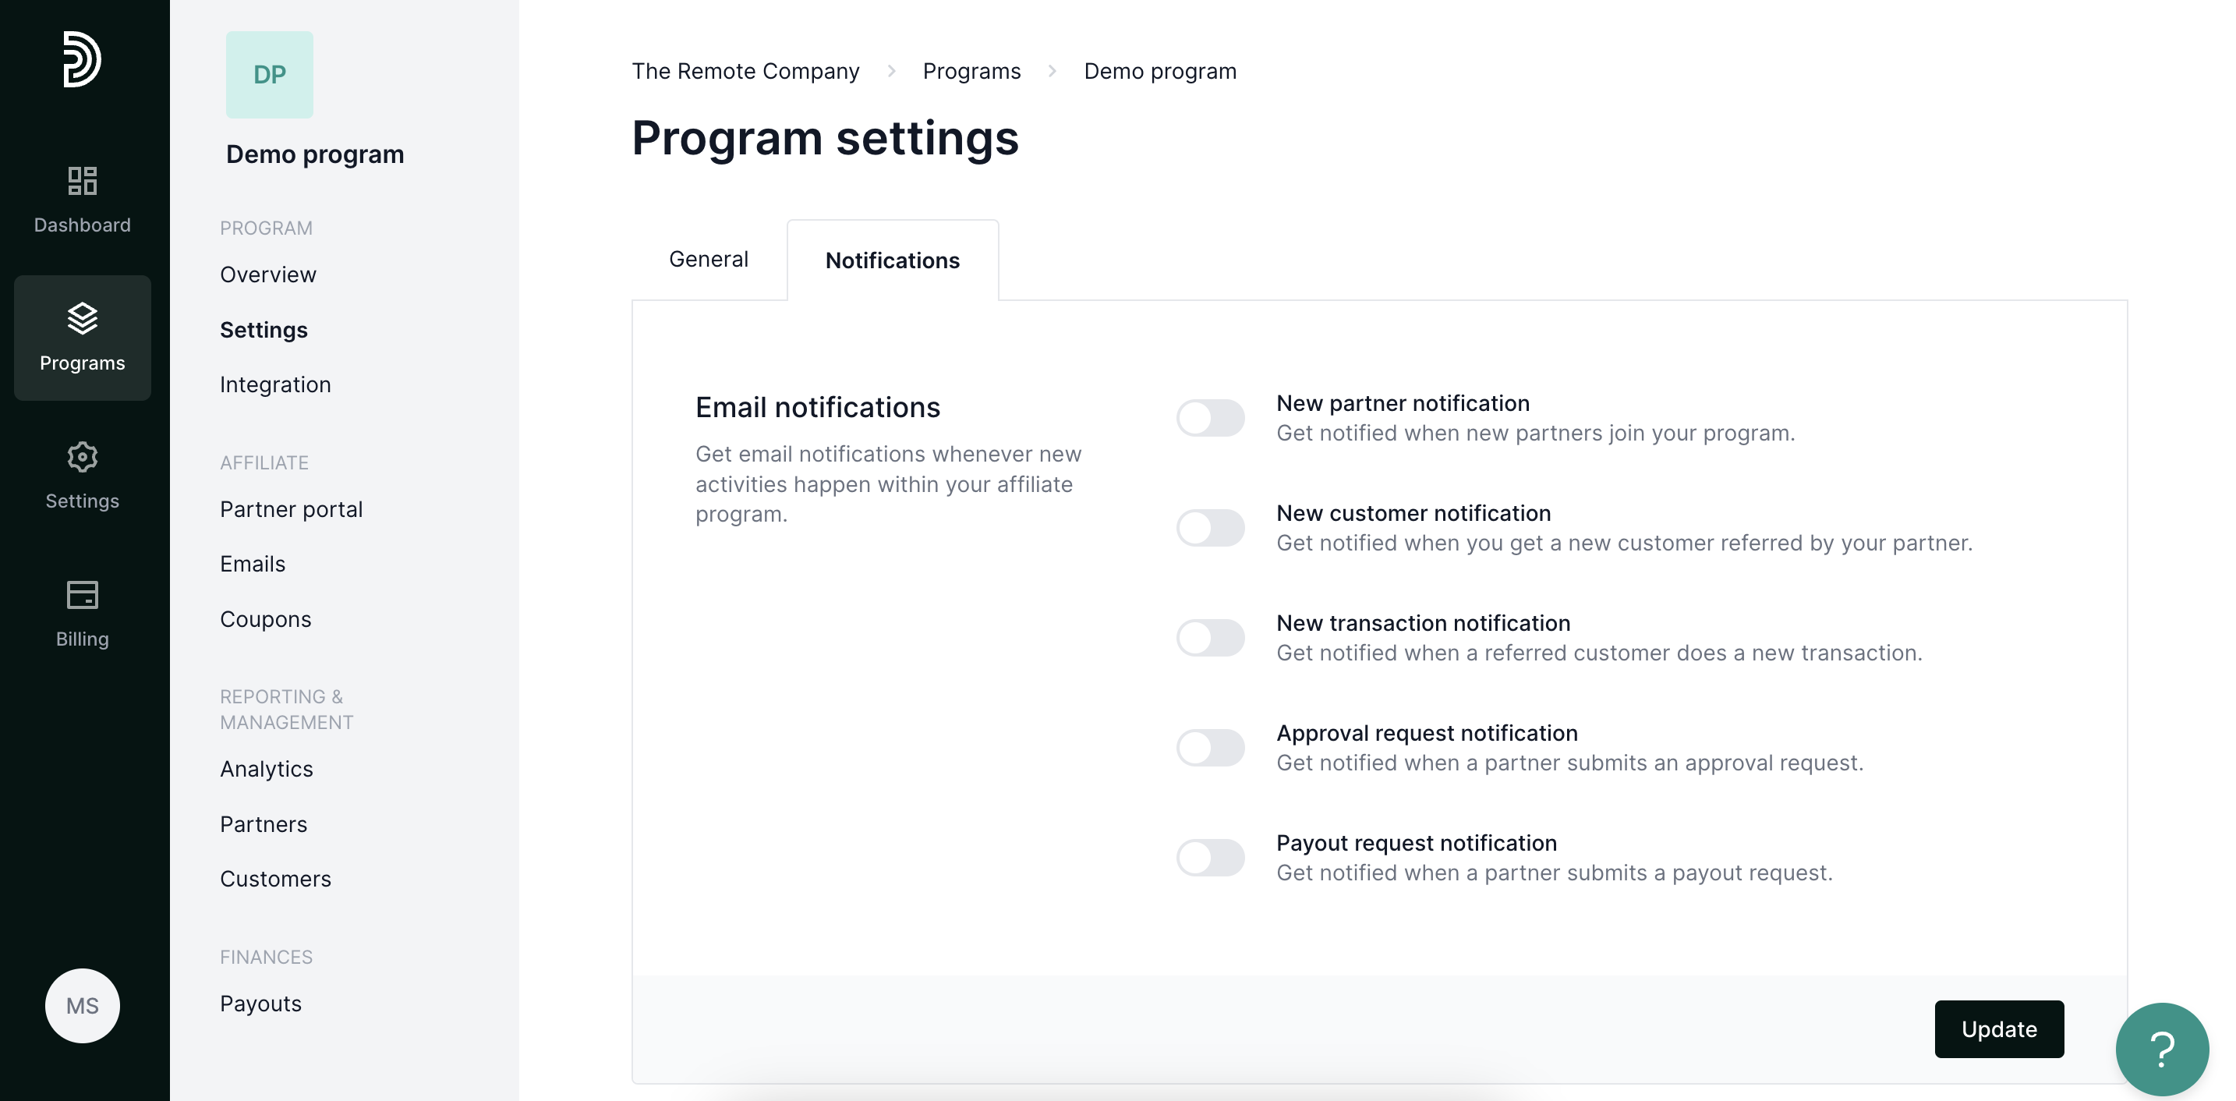
Task: Enable New partner notification toggle
Action: (1210, 418)
